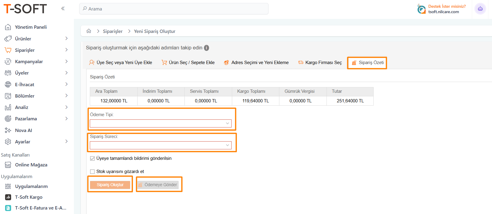Click the Online Mağaza store icon
The width and height of the screenshot is (492, 214).
click(8, 165)
